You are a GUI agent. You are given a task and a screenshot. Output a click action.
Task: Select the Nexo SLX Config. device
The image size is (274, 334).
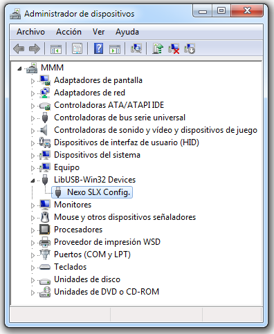98,192
